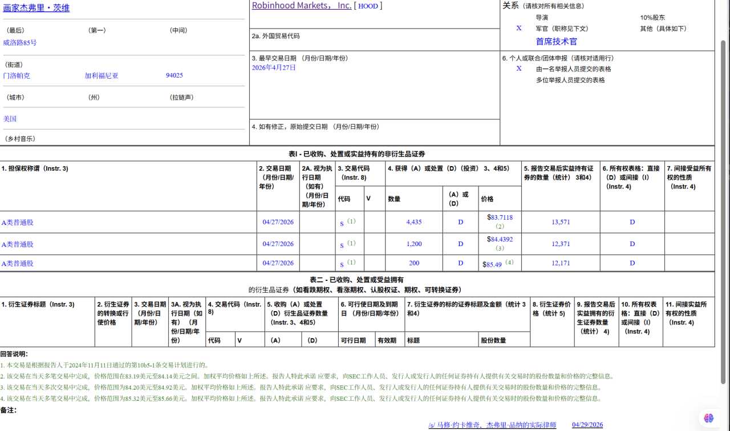Click the earliest transaction date 2026年4月27日
The width and height of the screenshot is (730, 431).
[x=274, y=67]
